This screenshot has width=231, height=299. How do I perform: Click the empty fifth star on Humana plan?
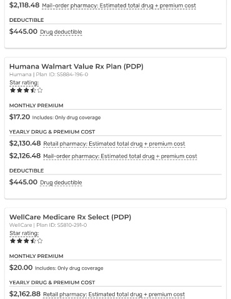[x=40, y=90]
